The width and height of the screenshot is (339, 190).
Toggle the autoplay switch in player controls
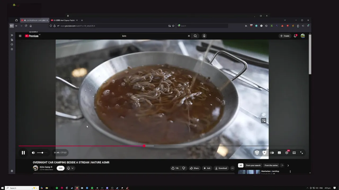pyautogui.click(x=272, y=153)
